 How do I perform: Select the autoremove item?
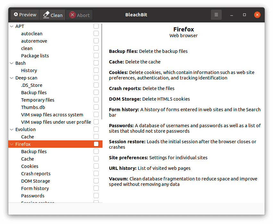pos(55,41)
